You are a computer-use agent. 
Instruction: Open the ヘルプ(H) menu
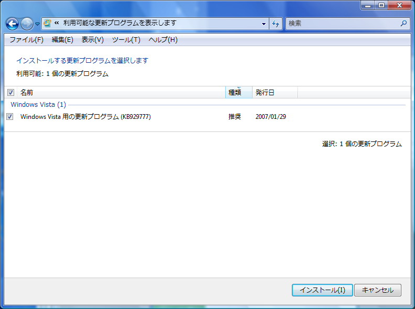click(163, 40)
